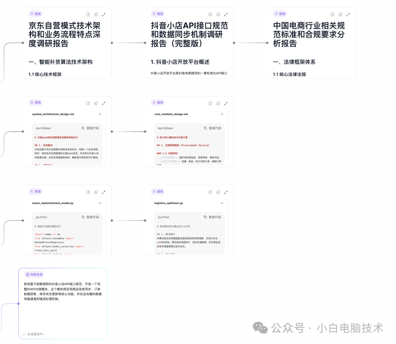Select the 抖音小店API接口规范 report title
396x344 pixels.
coord(189,34)
